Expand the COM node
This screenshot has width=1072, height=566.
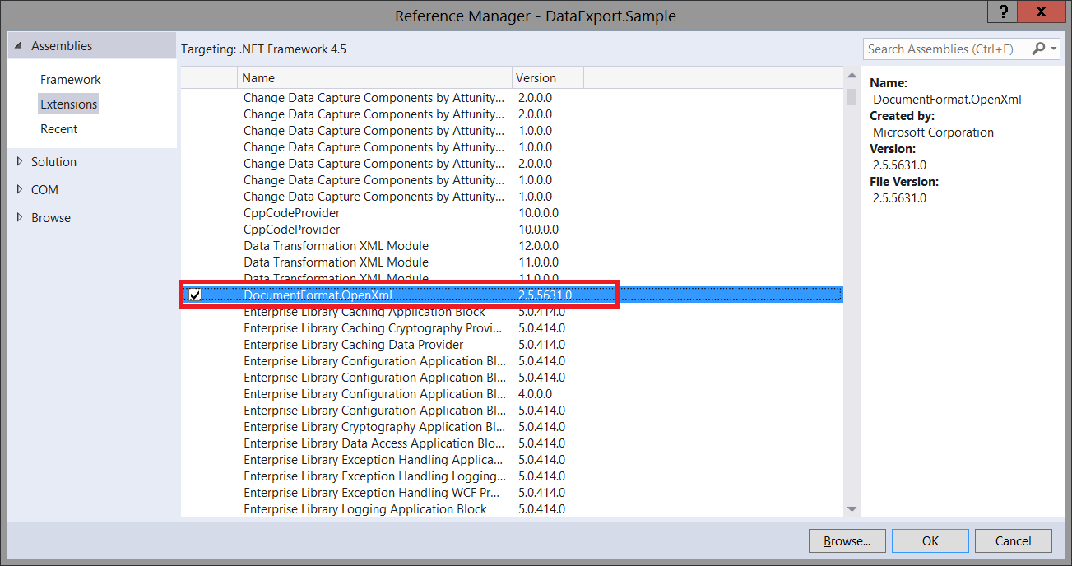20,189
